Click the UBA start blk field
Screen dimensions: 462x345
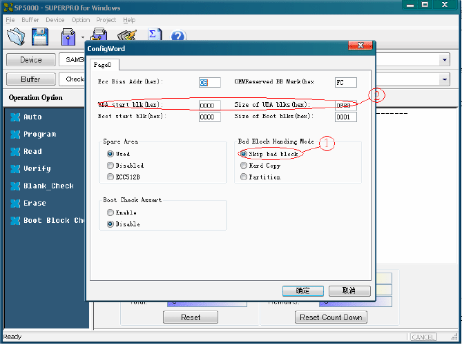(209, 106)
